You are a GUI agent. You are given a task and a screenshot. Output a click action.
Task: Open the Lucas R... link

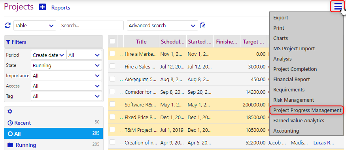(323, 143)
